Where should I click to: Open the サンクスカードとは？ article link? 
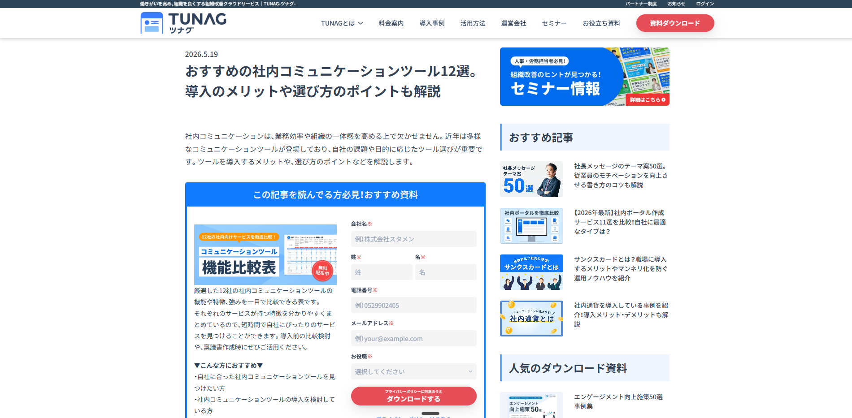[x=621, y=268]
